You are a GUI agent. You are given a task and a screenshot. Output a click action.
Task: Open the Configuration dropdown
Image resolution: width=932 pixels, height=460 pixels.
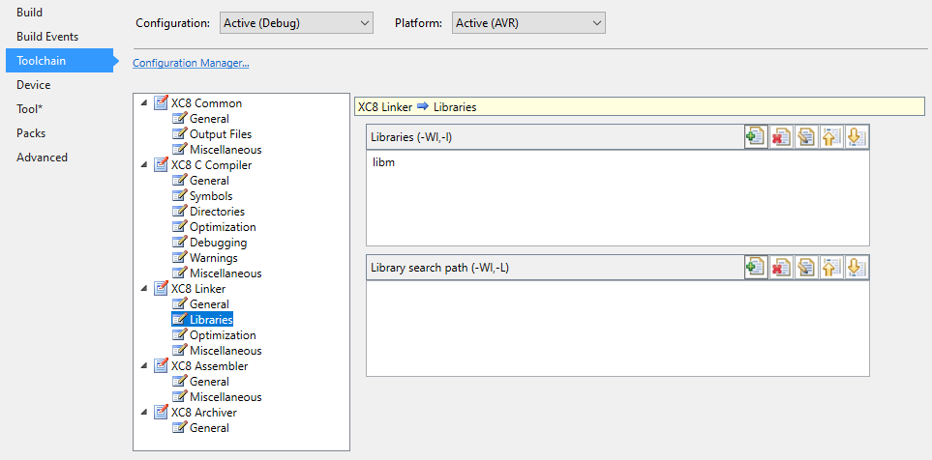[x=295, y=22]
